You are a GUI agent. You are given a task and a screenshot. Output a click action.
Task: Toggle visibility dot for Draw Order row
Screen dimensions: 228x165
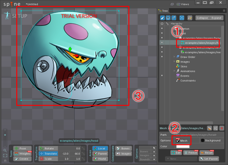pos(162,57)
